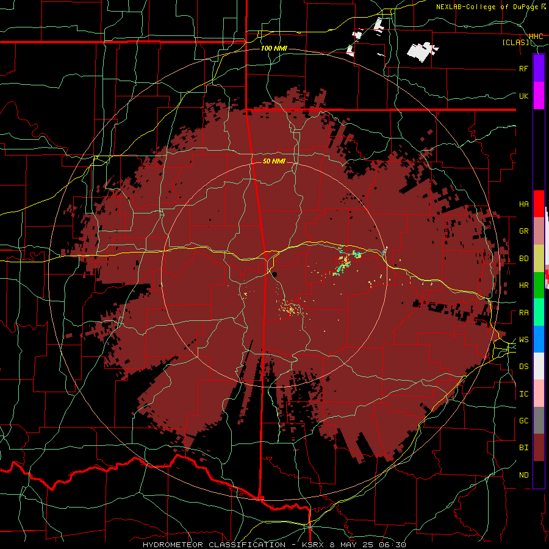Select the GR pink legend swatch
Image resolution: width=549 pixels, height=549 pixels.
point(539,231)
